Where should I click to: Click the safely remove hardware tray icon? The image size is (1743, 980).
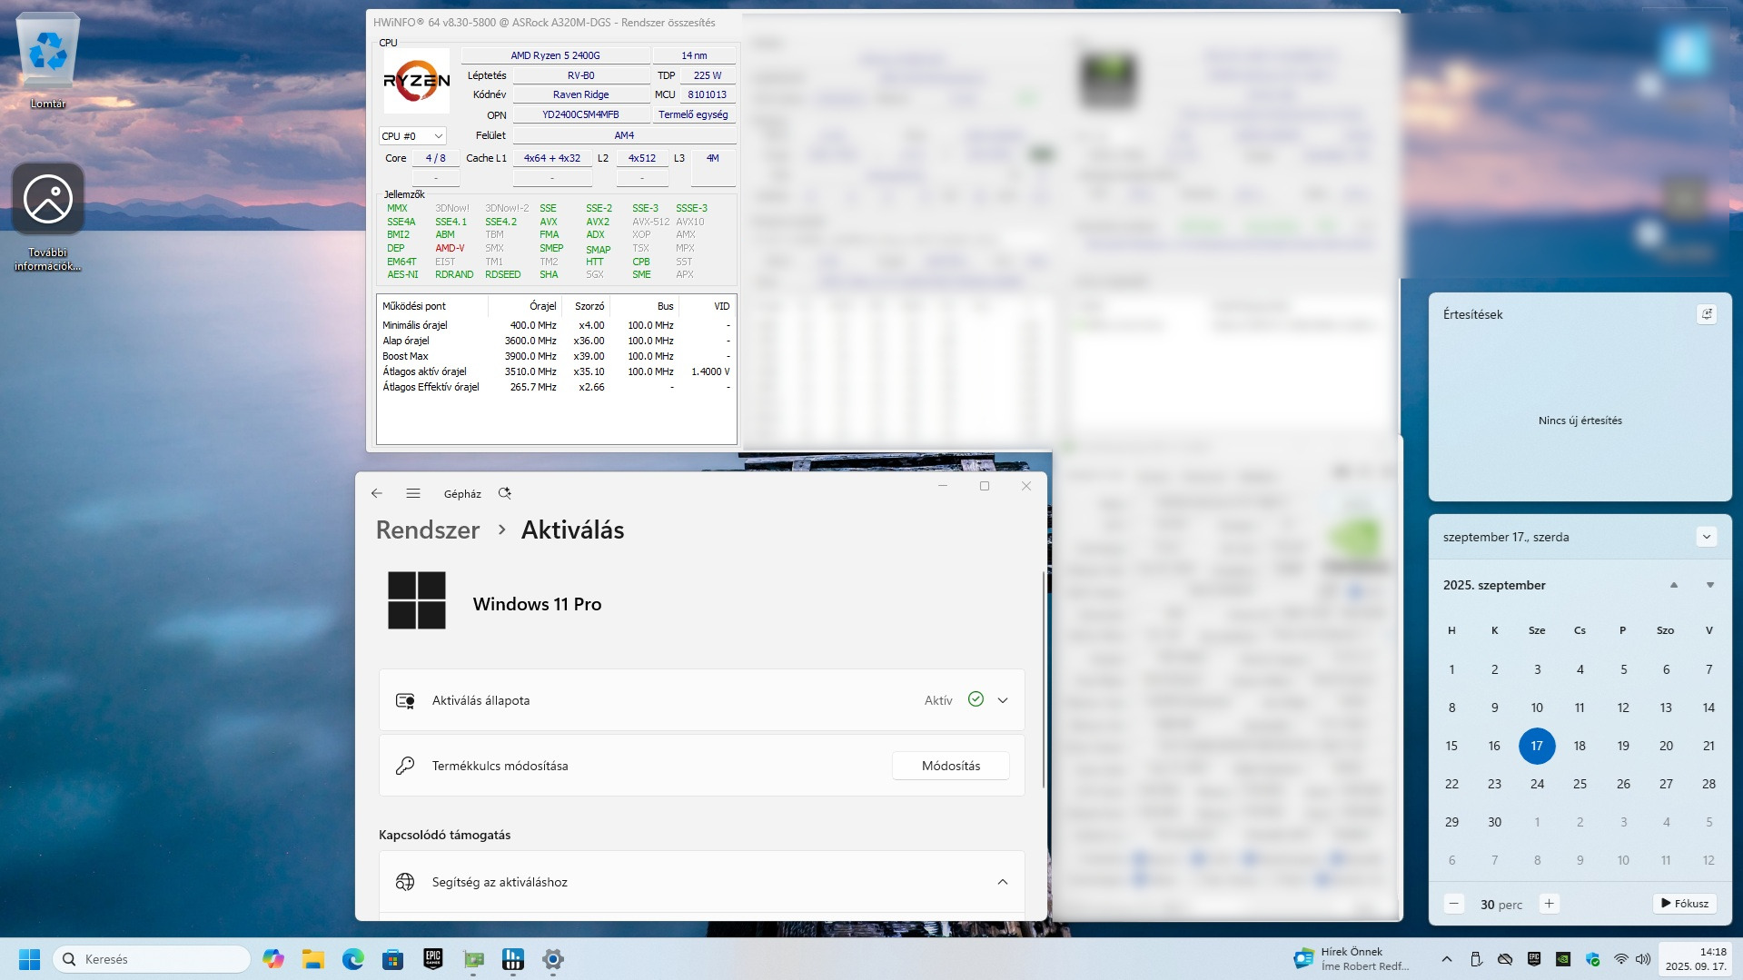[1476, 959]
